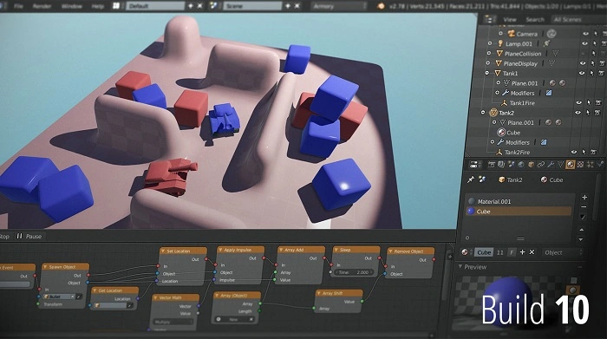Image resolution: width=607 pixels, height=339 pixels.
Task: Open the Help menu
Action: [97, 6]
